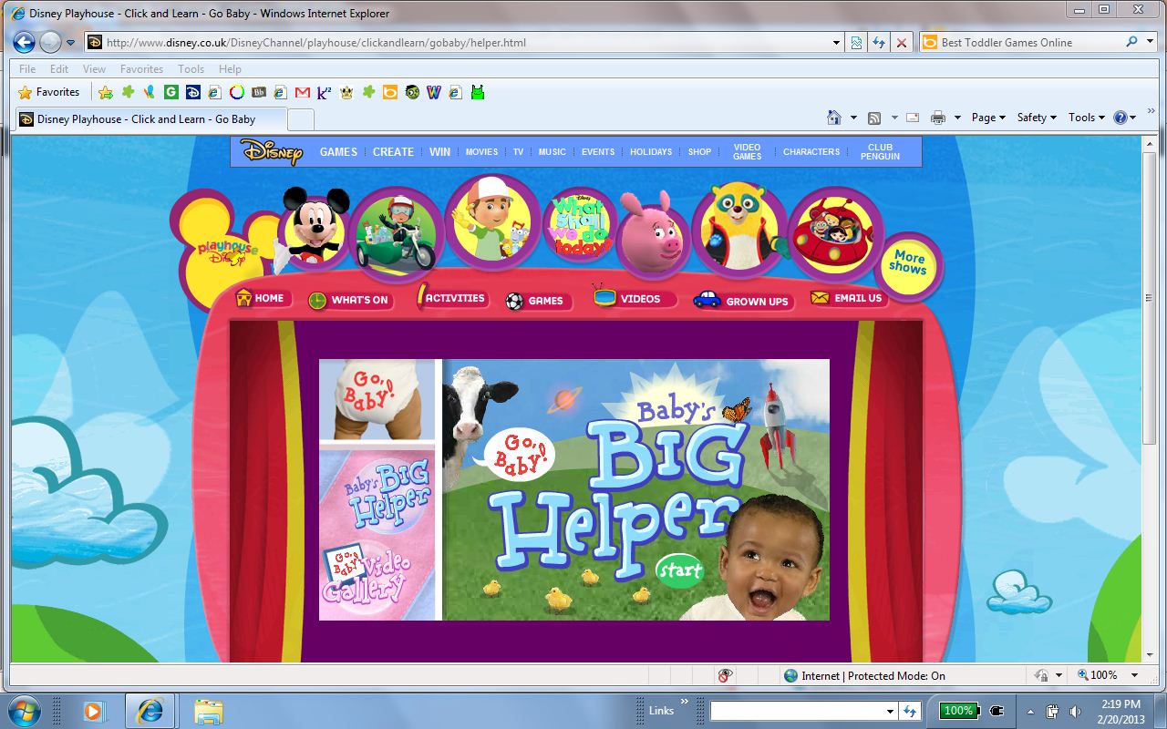The width and height of the screenshot is (1167, 729).
Task: Open the Safety dropdown menu
Action: 1037,118
